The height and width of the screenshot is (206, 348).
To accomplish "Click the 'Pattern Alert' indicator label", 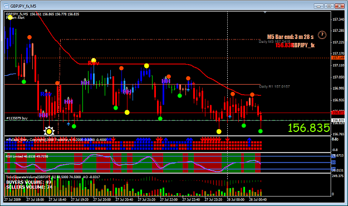I will [15, 17].
